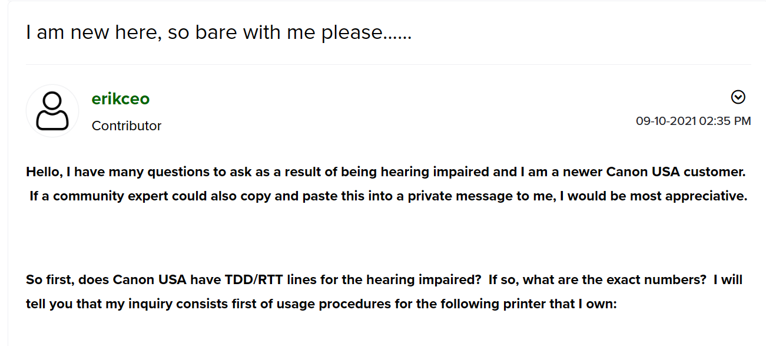The image size is (766, 346).
Task: Expand the post options dropdown arrow
Action: click(738, 97)
